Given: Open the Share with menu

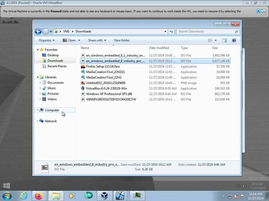Looking at the screenshot, I should pyautogui.click(x=97, y=40).
